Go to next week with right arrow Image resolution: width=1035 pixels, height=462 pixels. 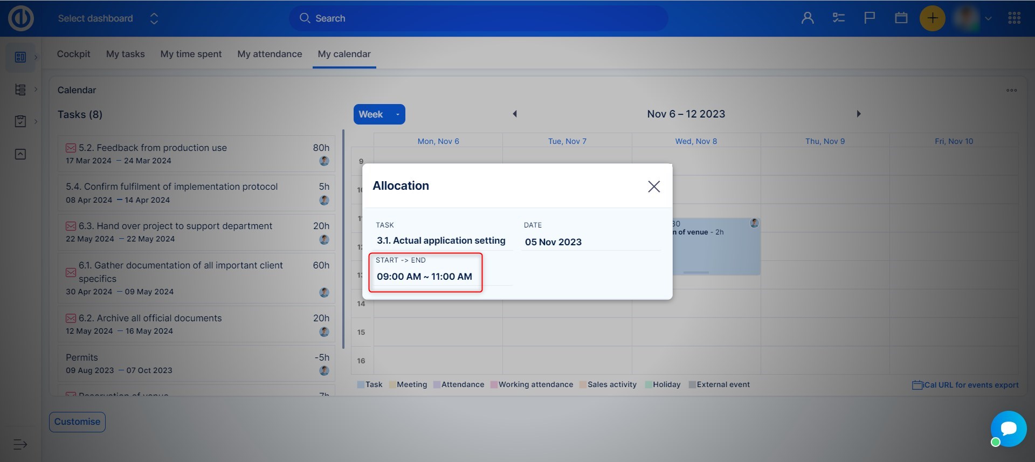[859, 114]
